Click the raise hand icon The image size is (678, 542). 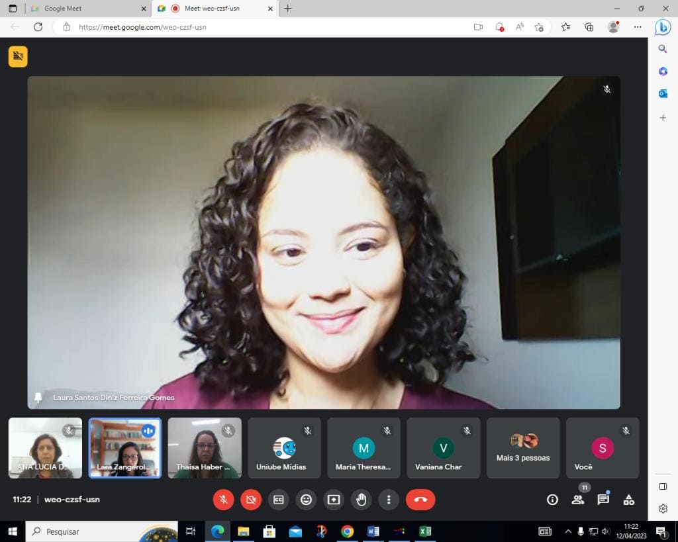pos(361,500)
